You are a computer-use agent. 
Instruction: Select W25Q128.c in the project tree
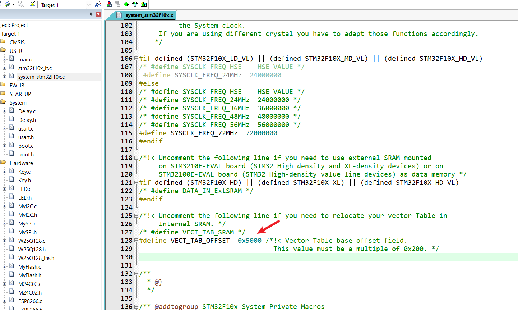[32, 241]
